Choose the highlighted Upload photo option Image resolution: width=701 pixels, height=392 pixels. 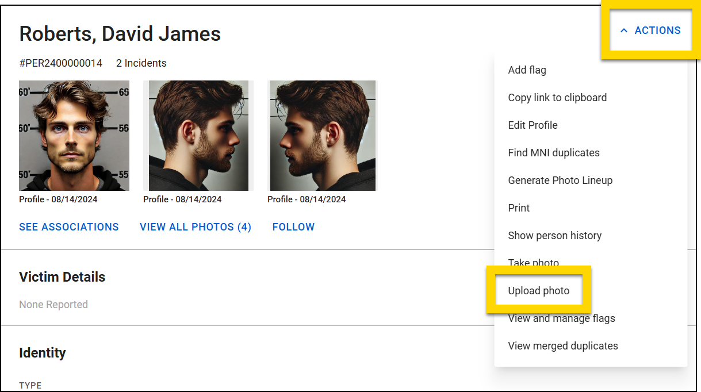point(537,290)
